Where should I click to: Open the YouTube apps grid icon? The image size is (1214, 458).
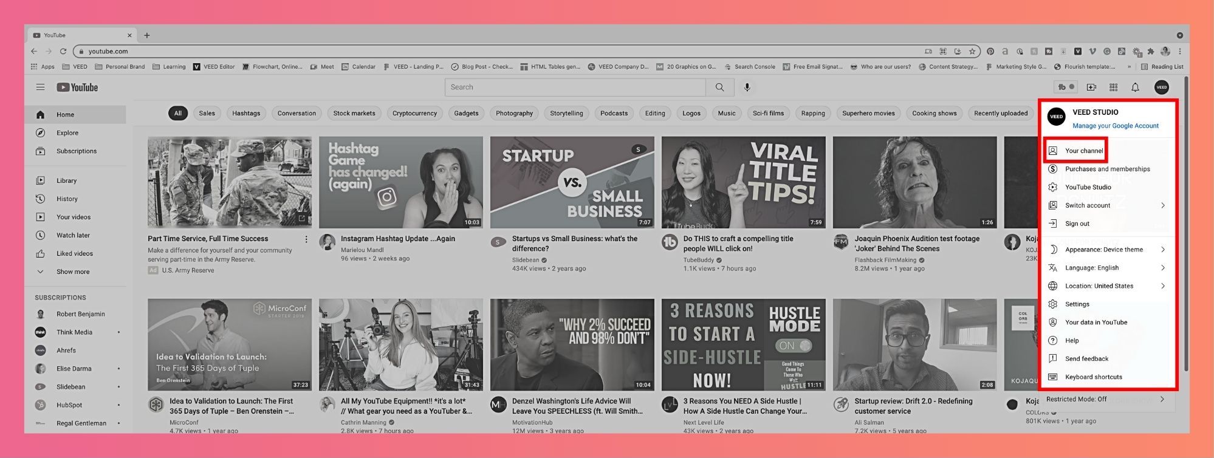click(x=1113, y=87)
